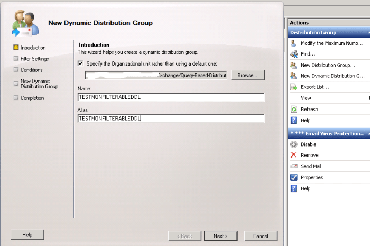Expand the View submenu arrow
The height and width of the screenshot is (246, 370).
click(x=368, y=98)
